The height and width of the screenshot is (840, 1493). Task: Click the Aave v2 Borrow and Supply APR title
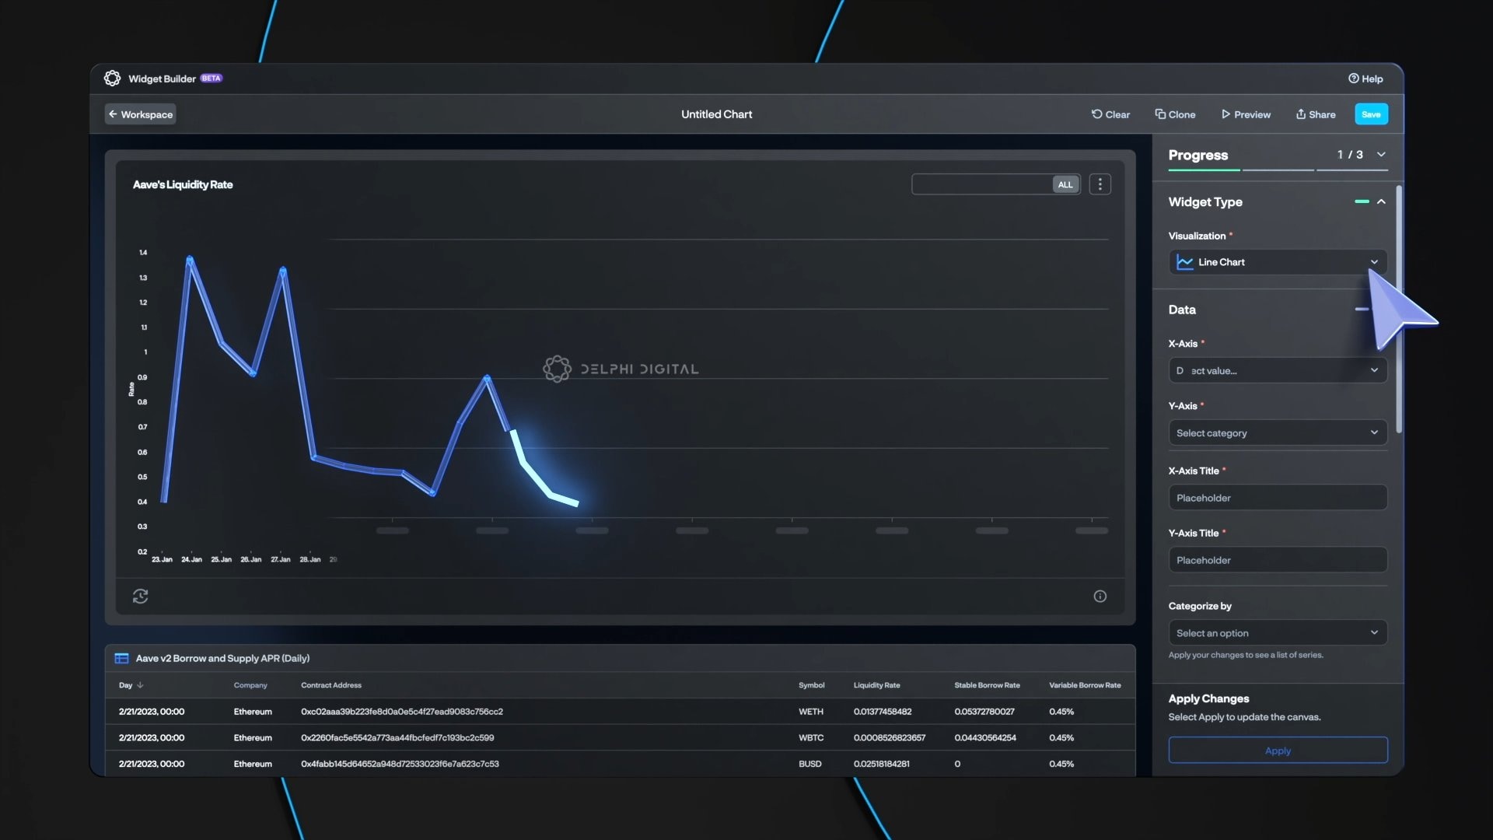[x=222, y=658]
